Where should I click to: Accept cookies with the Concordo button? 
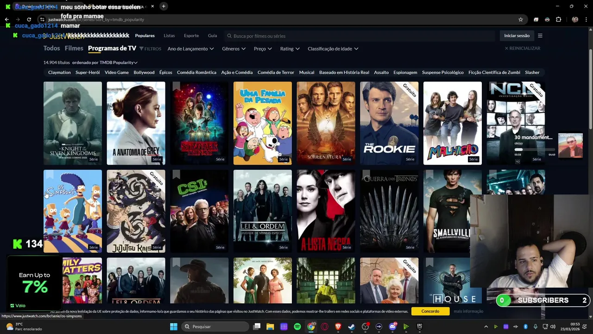pyautogui.click(x=430, y=311)
